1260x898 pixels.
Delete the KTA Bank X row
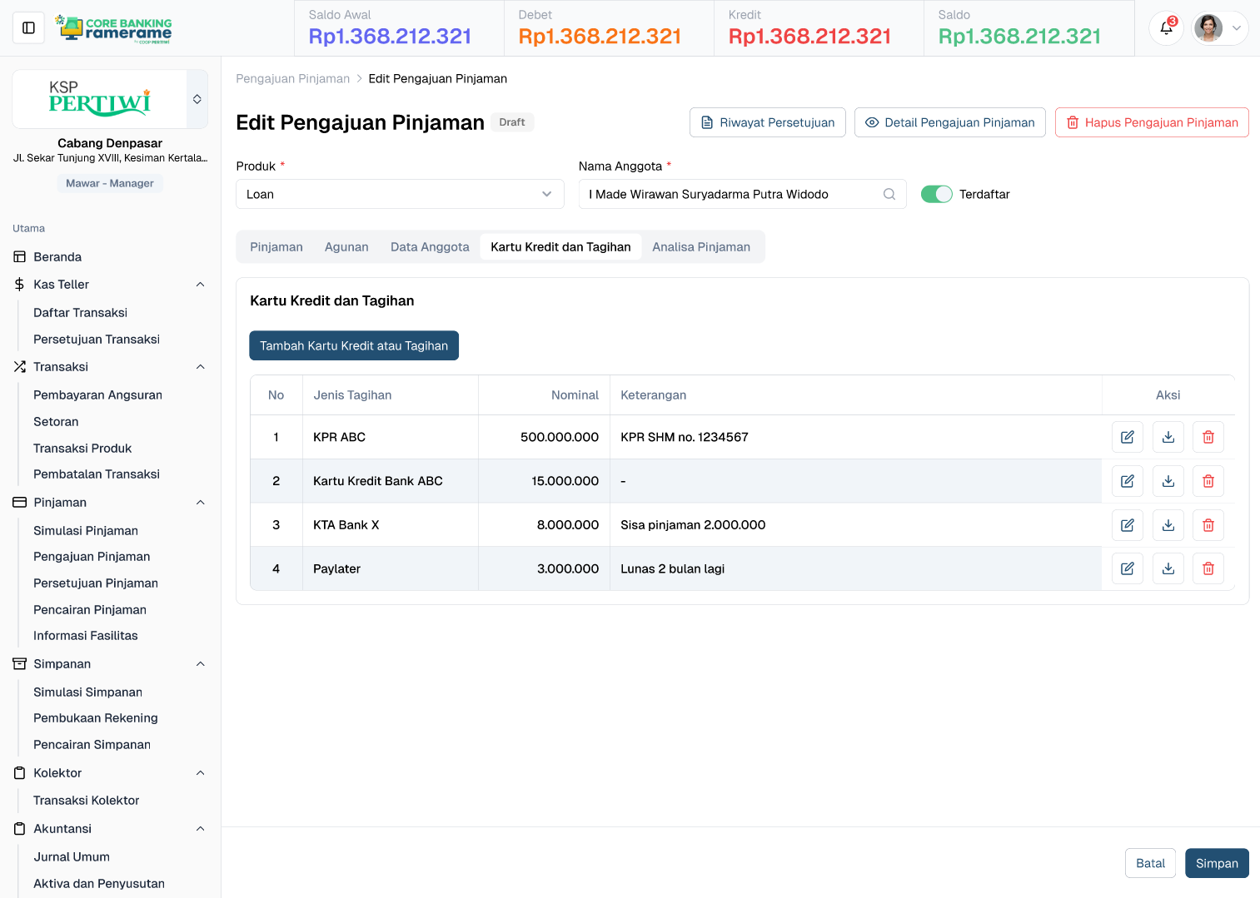coord(1208,525)
